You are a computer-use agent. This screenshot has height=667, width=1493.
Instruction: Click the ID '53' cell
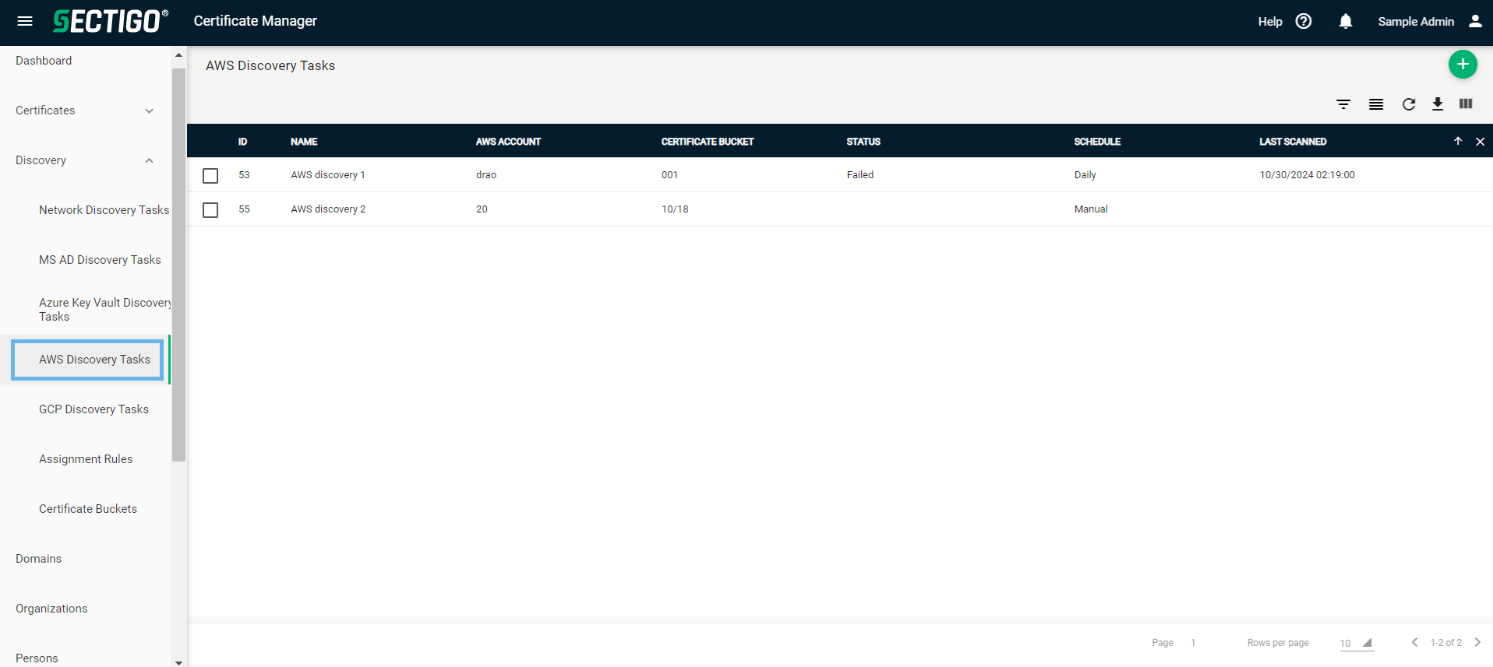point(244,175)
